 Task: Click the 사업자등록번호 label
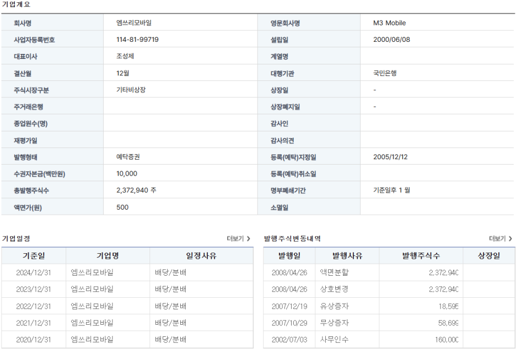point(34,40)
